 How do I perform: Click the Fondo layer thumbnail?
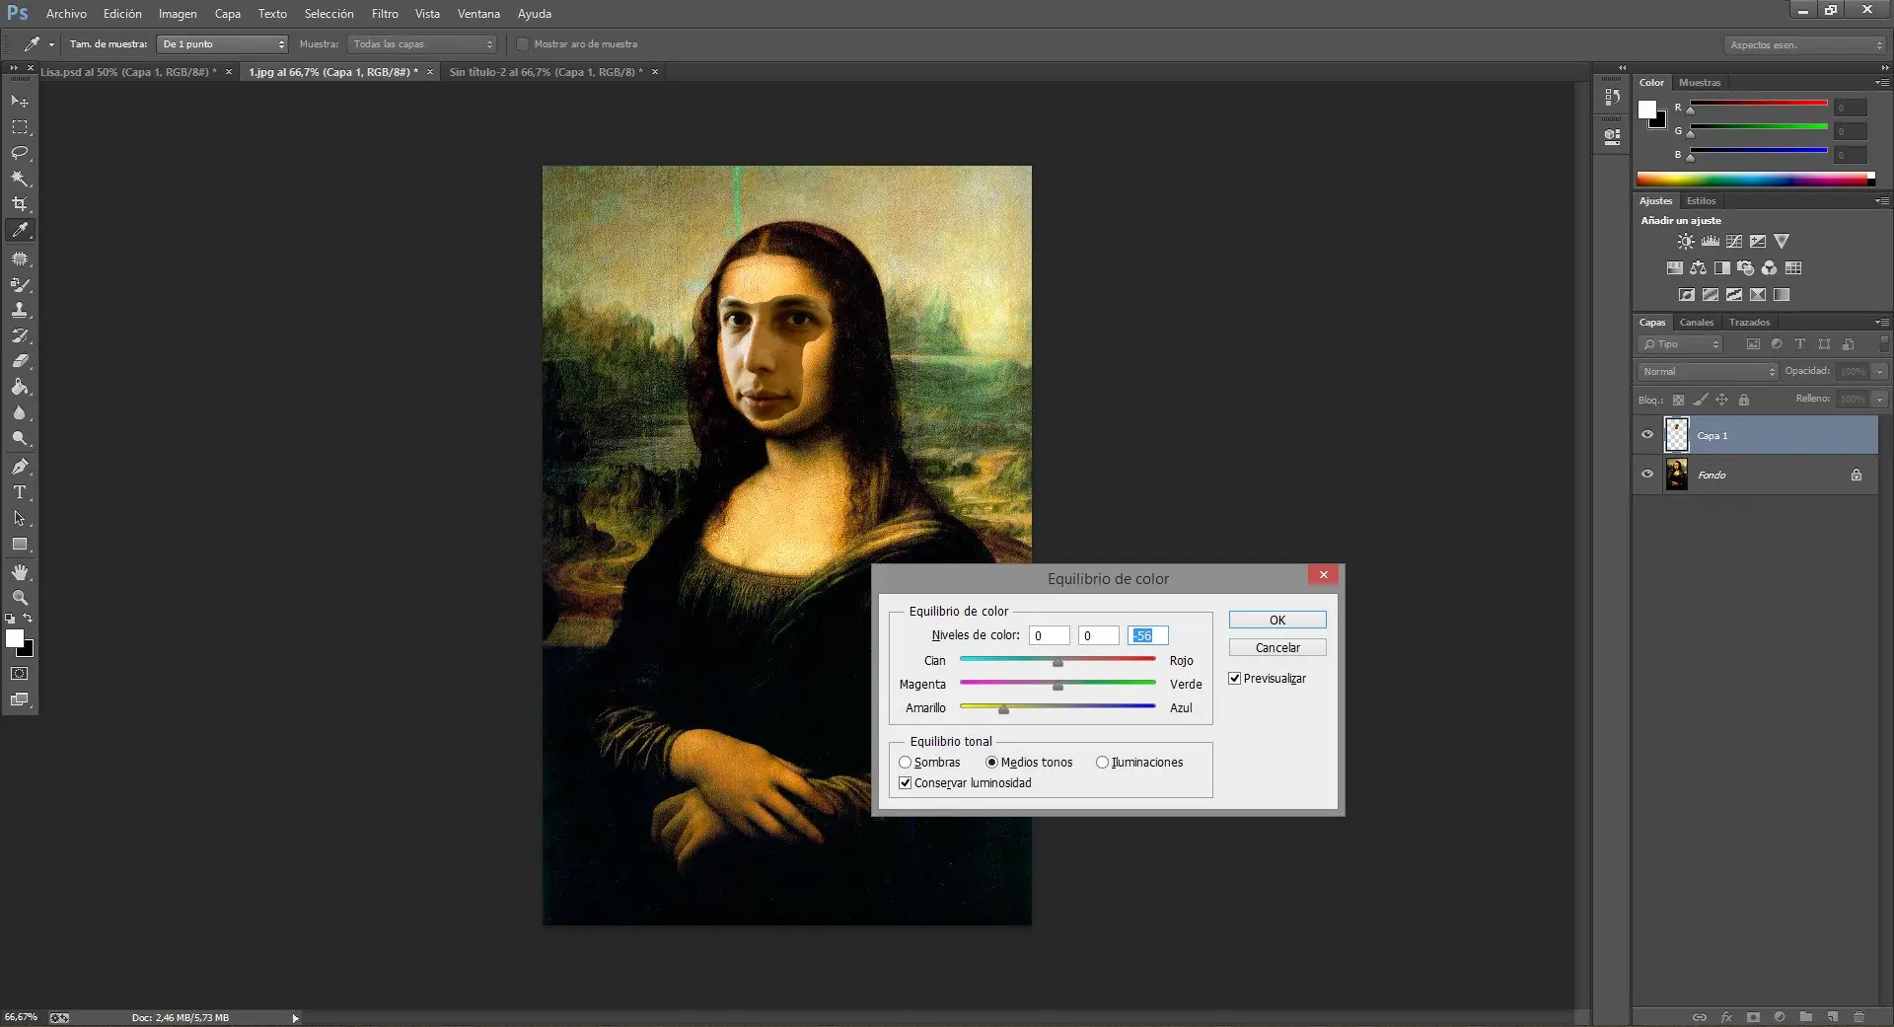(1677, 475)
